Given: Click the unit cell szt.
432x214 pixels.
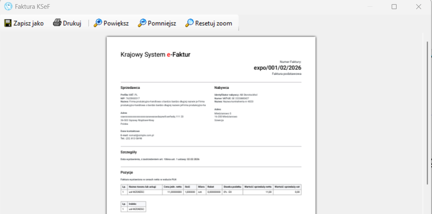Looking at the screenshot, I should click(x=201, y=192).
